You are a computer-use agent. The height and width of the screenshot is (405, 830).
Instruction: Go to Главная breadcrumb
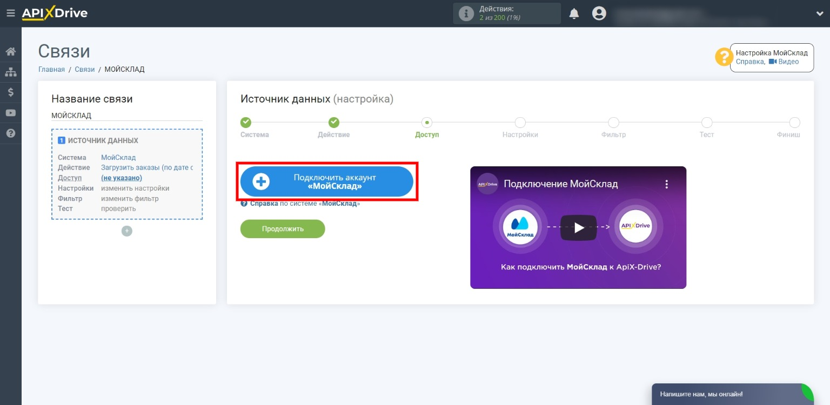click(51, 69)
